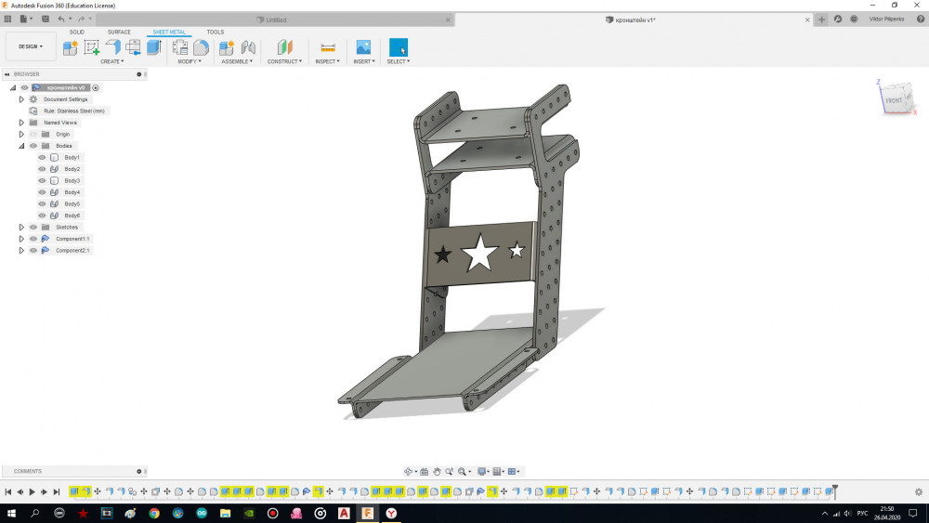Click the Unfold tool in Modify group
The width and height of the screenshot is (929, 523).
(180, 47)
